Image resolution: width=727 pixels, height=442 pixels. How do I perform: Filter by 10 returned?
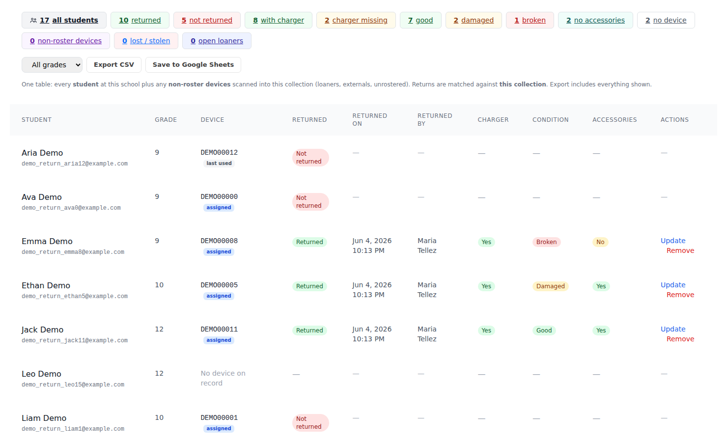coord(140,20)
